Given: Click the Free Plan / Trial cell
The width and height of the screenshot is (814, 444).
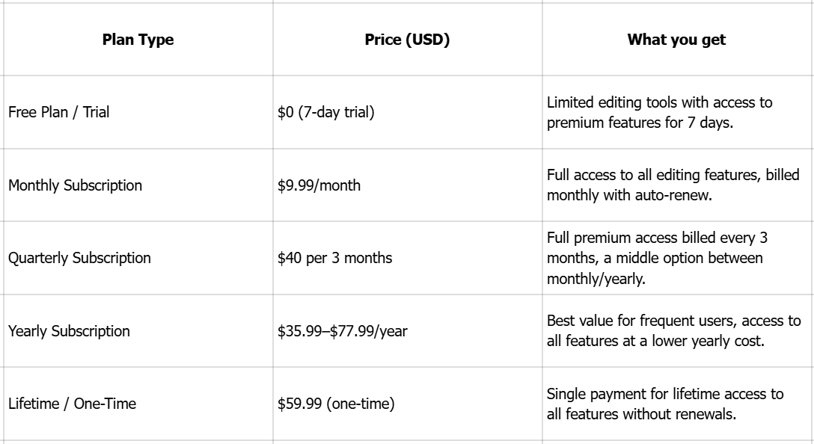Looking at the screenshot, I should (58, 113).
